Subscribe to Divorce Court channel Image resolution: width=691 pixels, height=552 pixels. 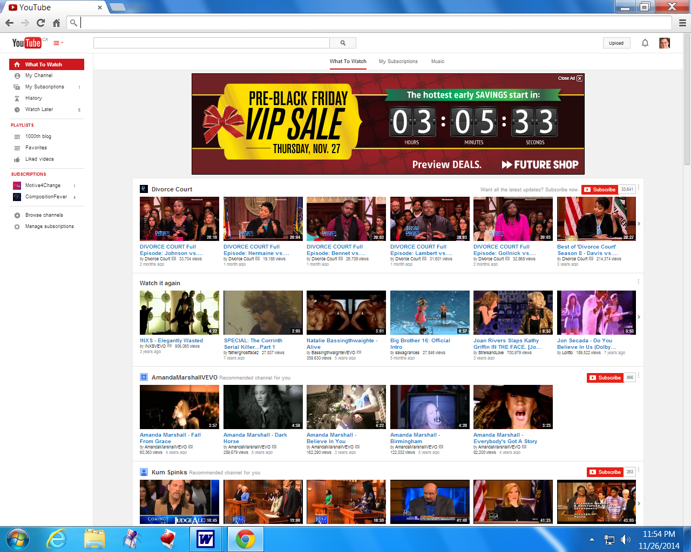pyautogui.click(x=600, y=190)
